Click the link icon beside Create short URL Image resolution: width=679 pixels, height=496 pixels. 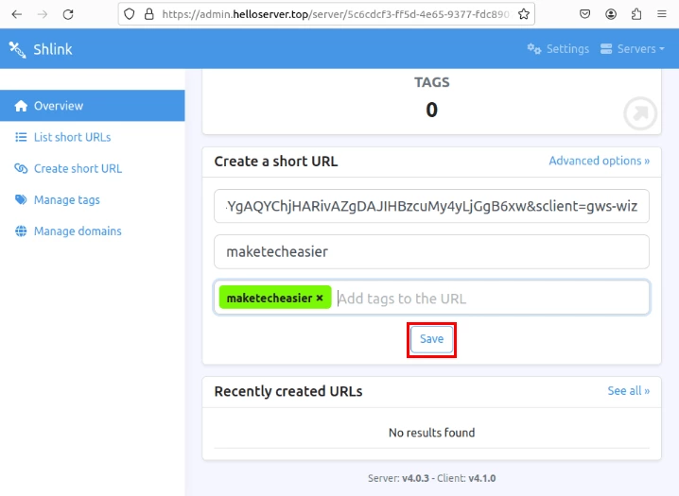pos(21,168)
